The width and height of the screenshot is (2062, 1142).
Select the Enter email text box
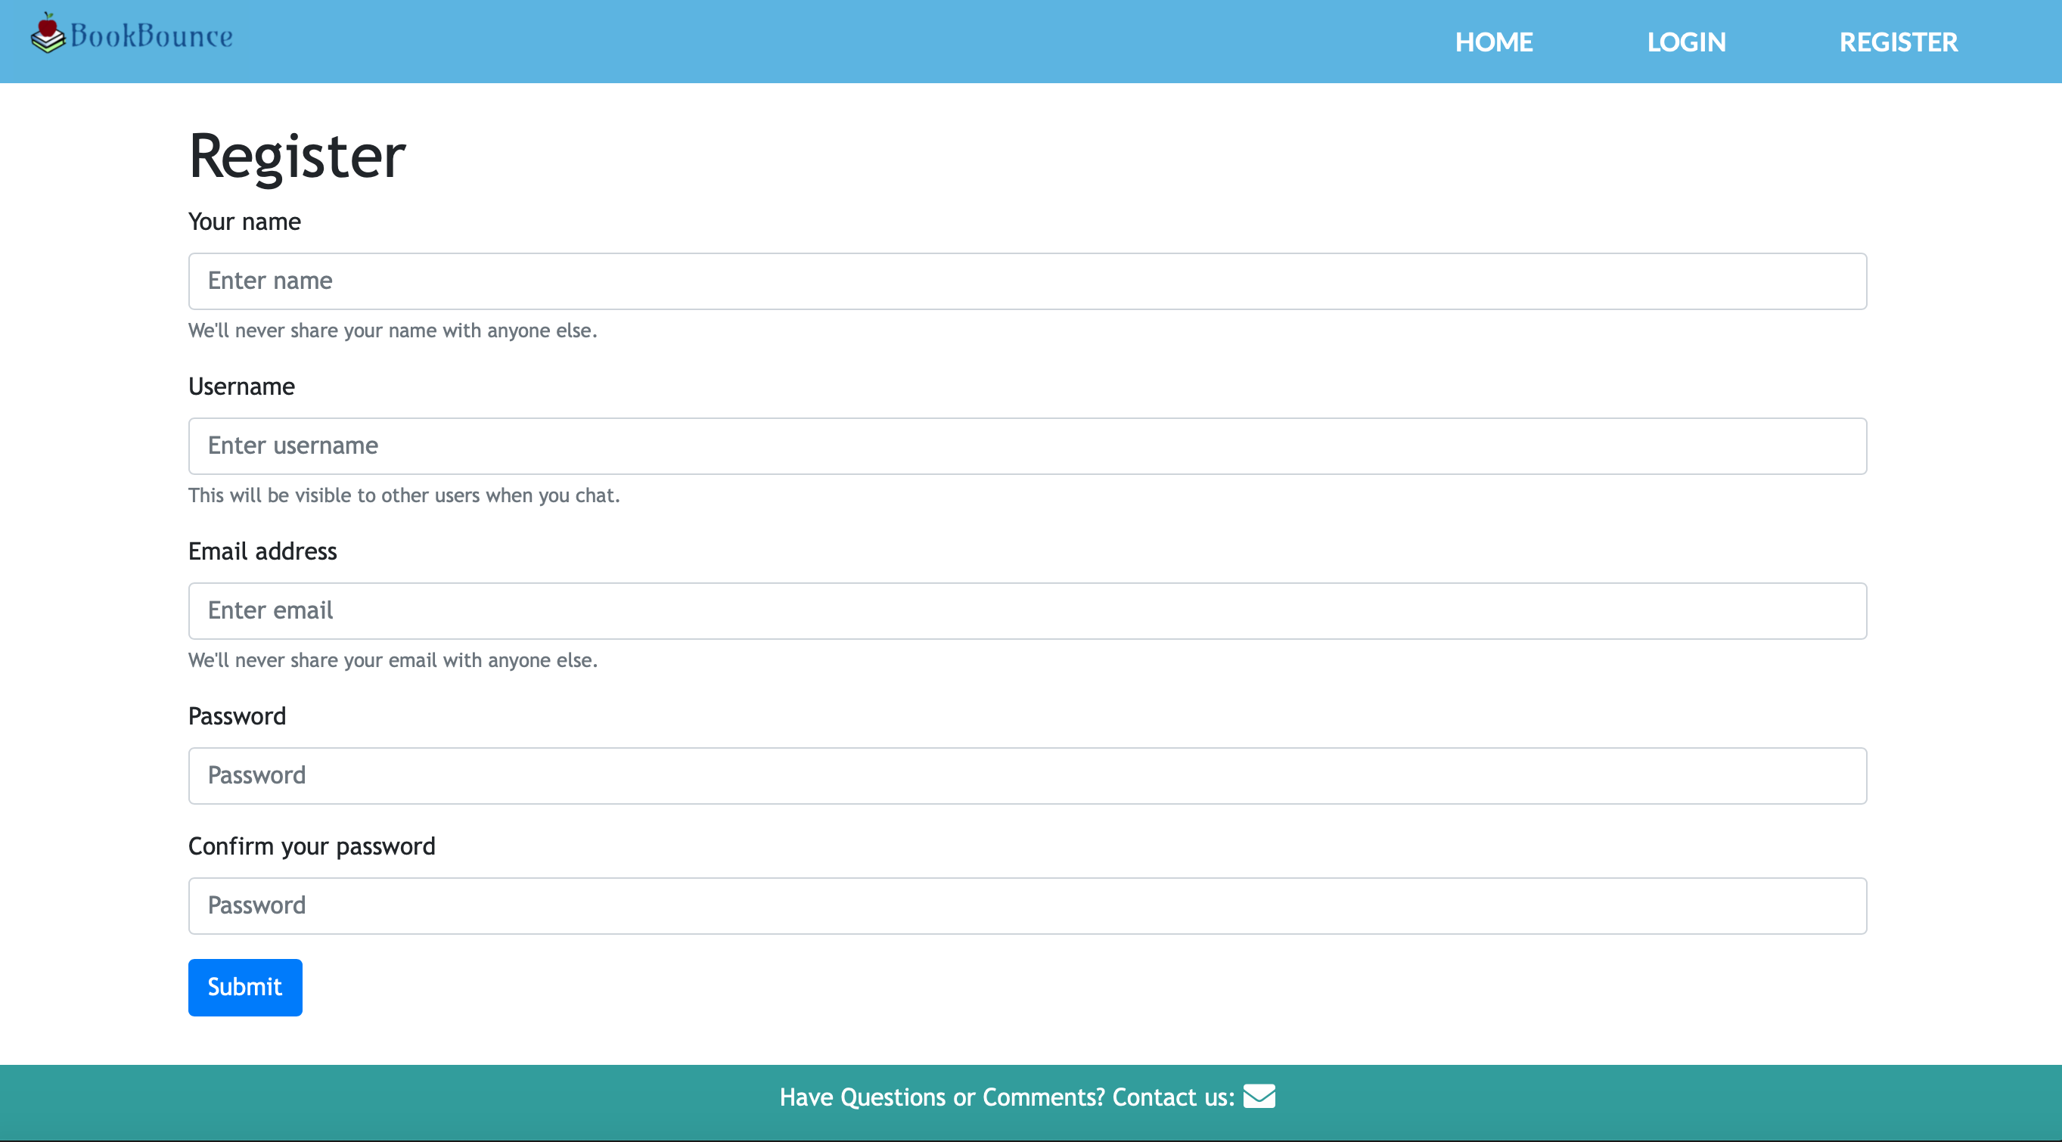[1027, 610]
